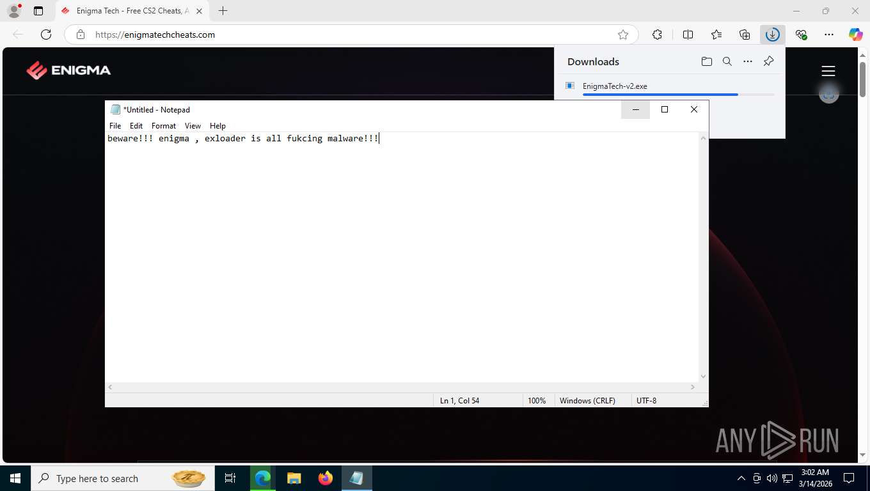This screenshot has height=491, width=870.
Task: Open the network status tray icon
Action: [787, 478]
